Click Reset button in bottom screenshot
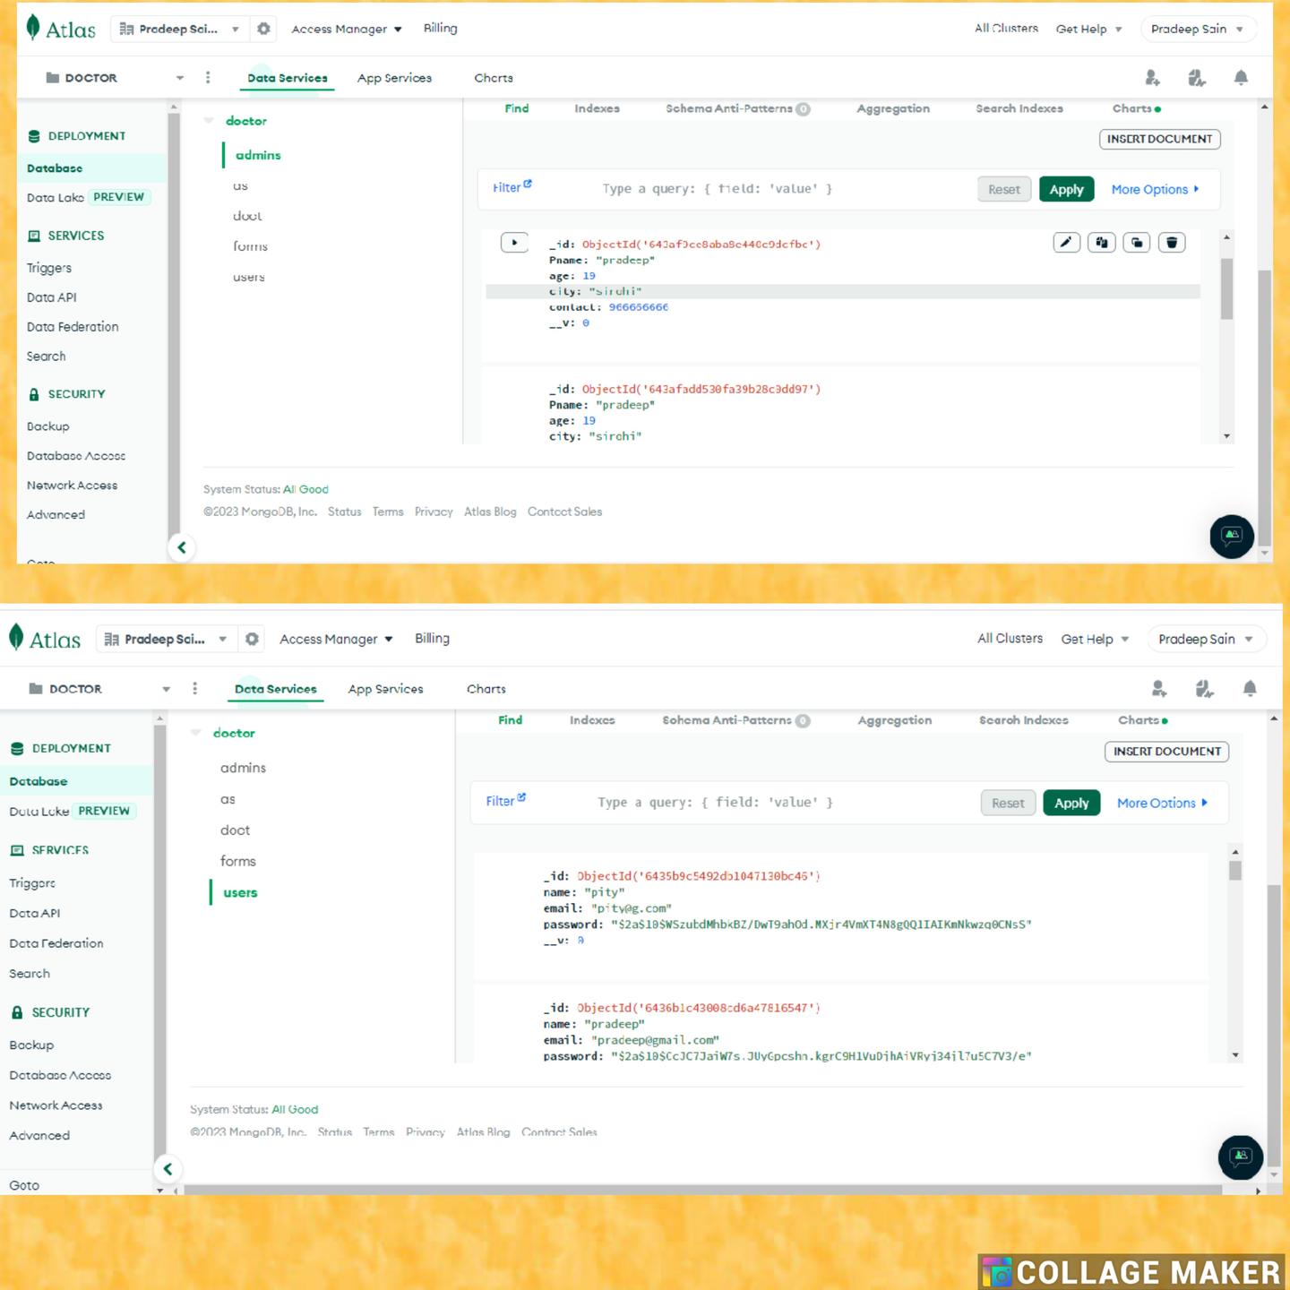 tap(1008, 803)
